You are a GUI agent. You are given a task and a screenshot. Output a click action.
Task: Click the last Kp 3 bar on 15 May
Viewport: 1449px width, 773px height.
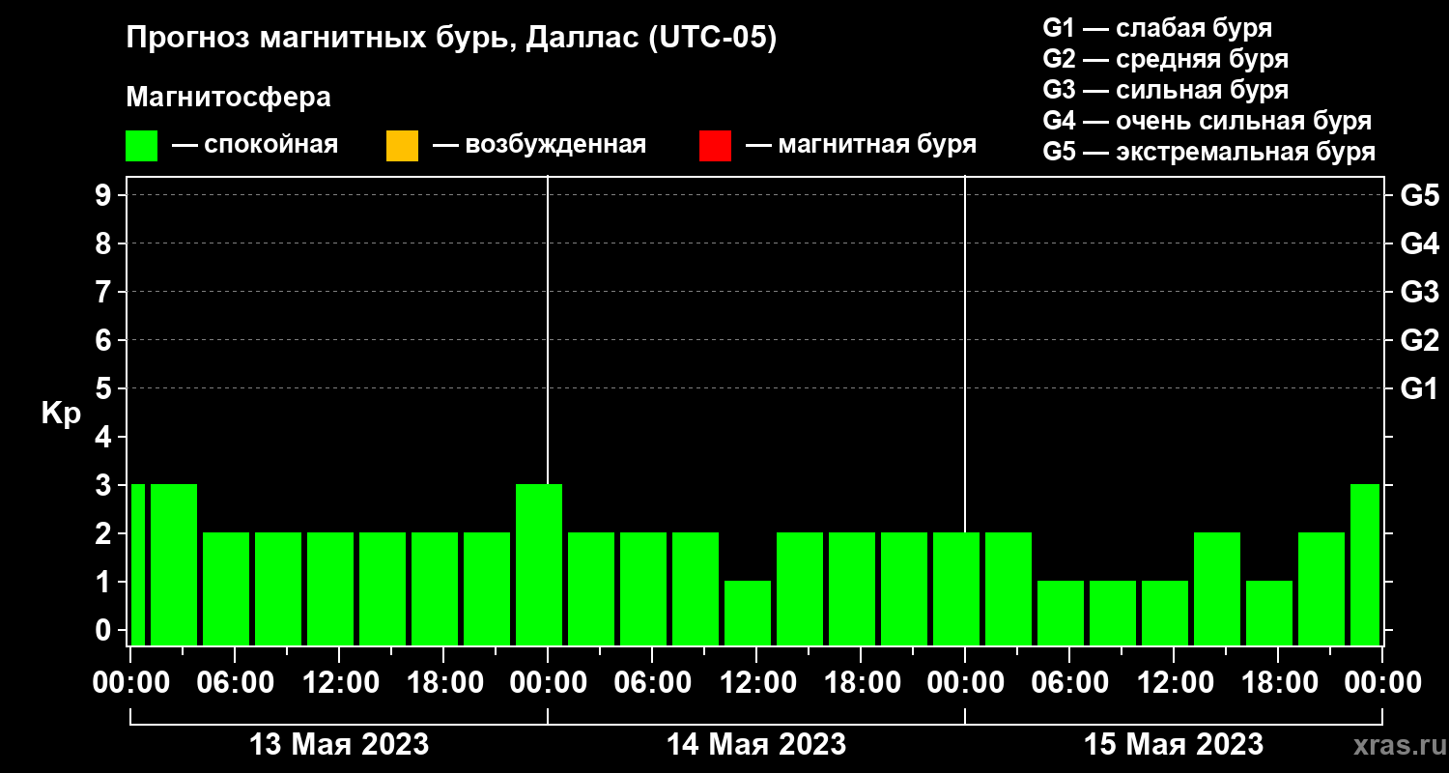[1364, 564]
